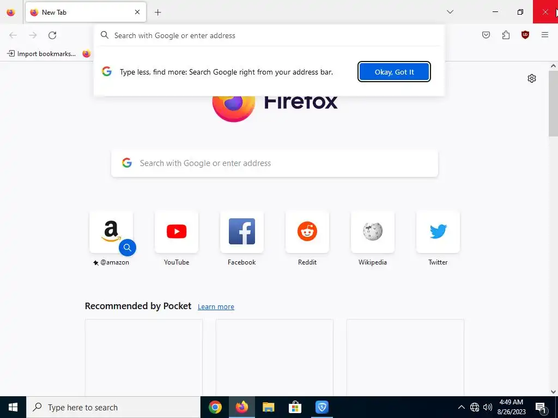This screenshot has height=418, width=558.
Task: Click the Okay, Got It button
Action: tap(394, 72)
